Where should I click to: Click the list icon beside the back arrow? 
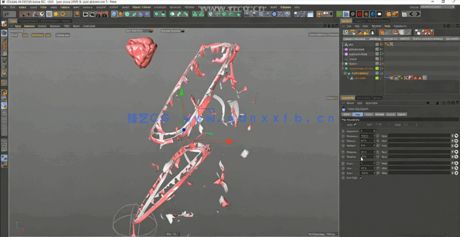(x=405, y=14)
